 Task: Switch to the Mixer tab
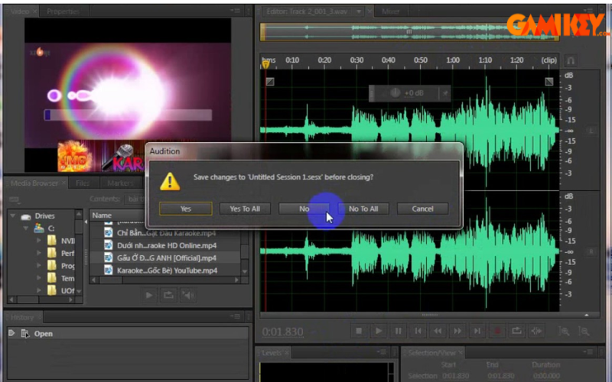pyautogui.click(x=391, y=11)
